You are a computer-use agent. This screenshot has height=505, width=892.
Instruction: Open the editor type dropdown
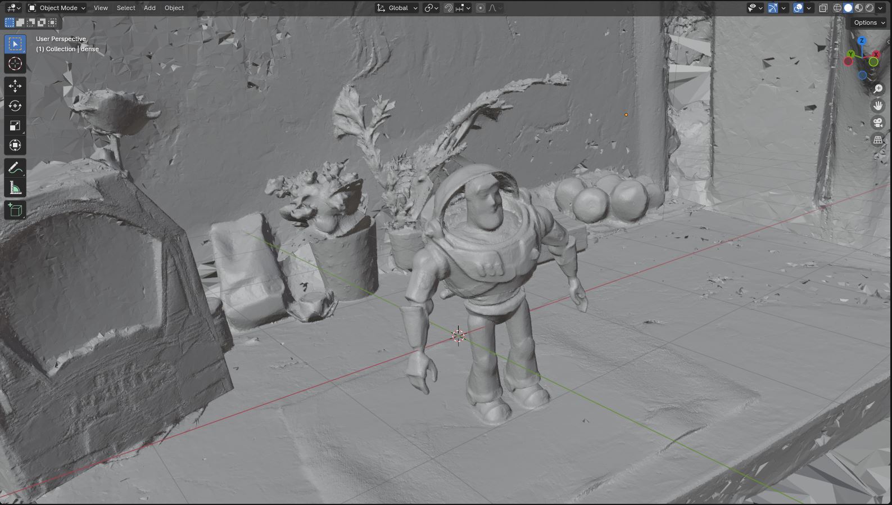click(x=13, y=8)
